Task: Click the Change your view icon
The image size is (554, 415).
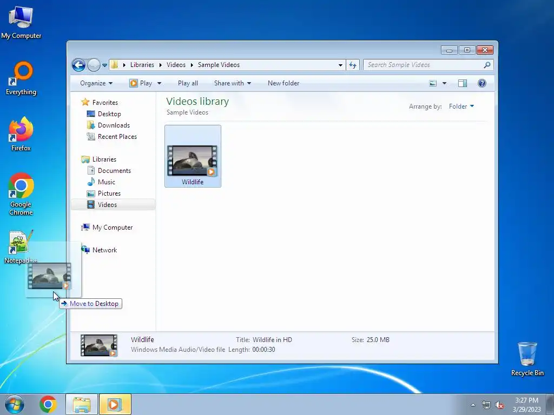Action: (x=433, y=83)
